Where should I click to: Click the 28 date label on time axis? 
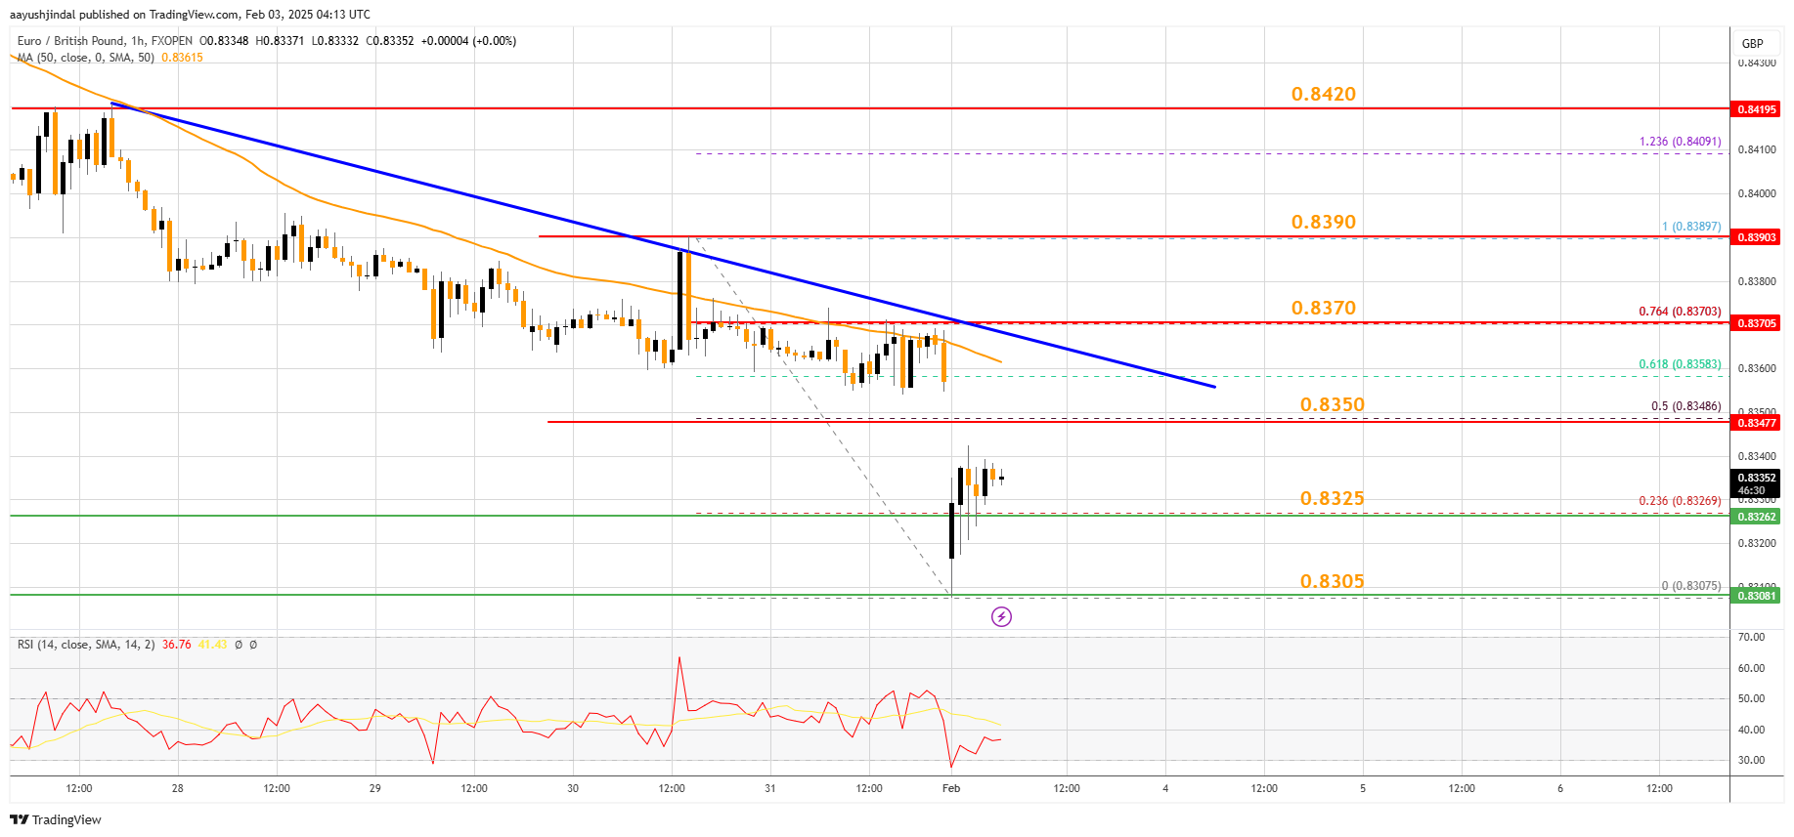177,788
